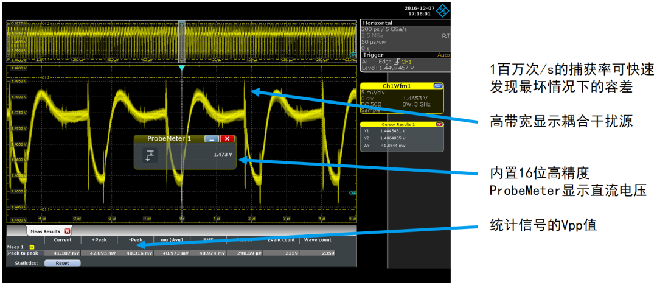The width and height of the screenshot is (657, 285).
Task: Click the standard deviation value 298.59 µV
Action: (x=245, y=253)
